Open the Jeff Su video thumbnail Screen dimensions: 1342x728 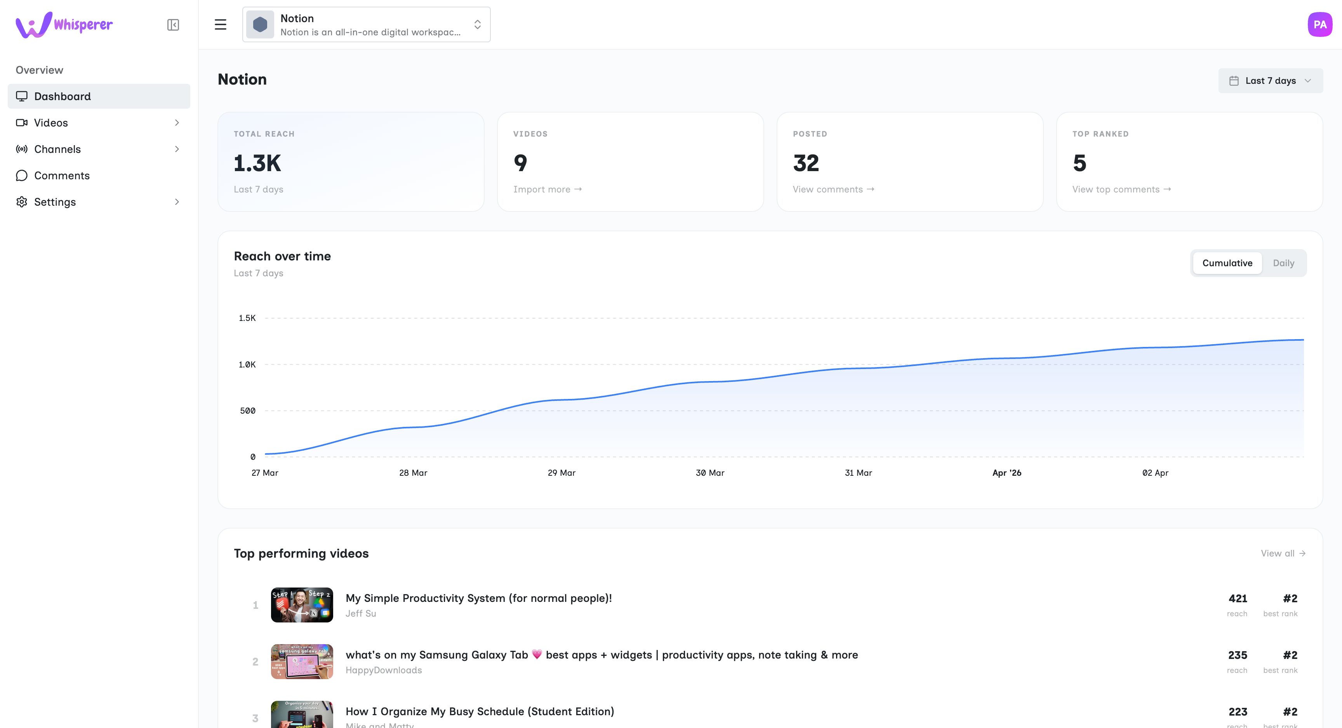pos(302,605)
